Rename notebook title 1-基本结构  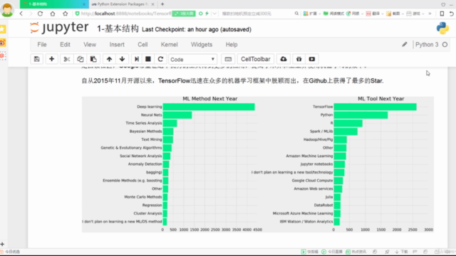[x=118, y=28]
